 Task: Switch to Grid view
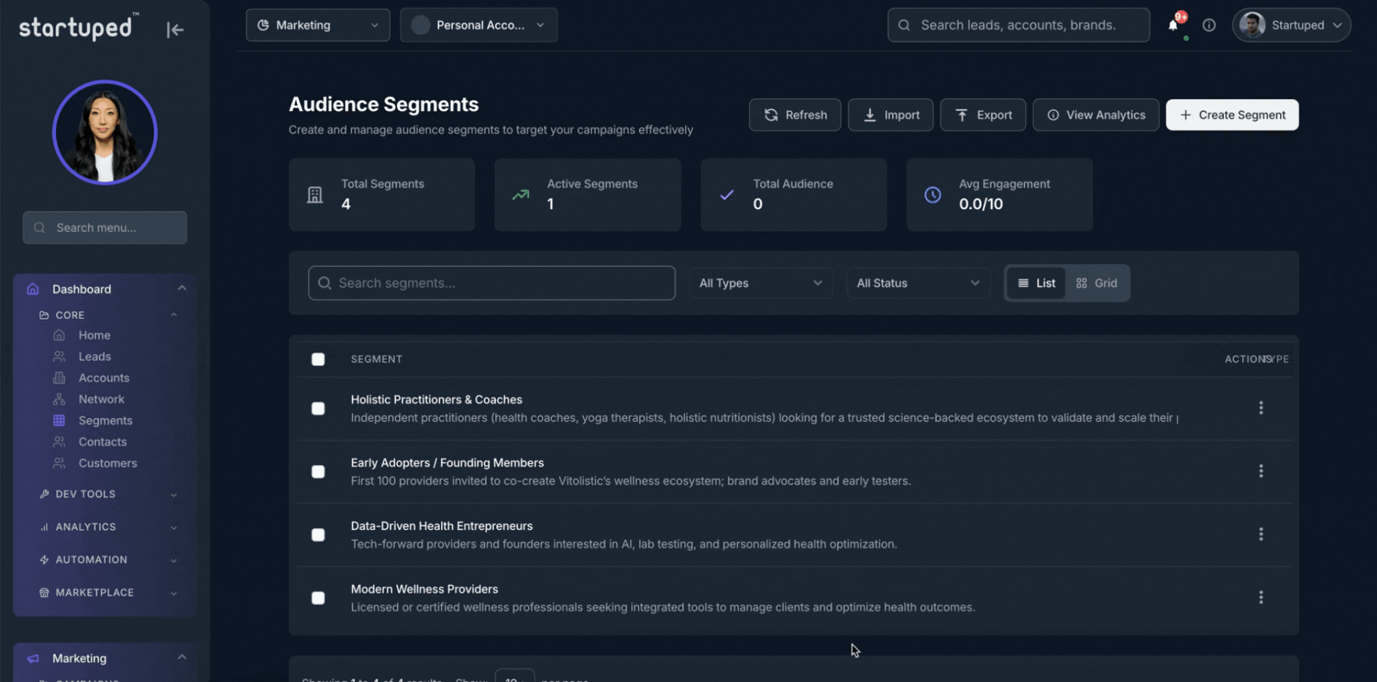point(1098,283)
